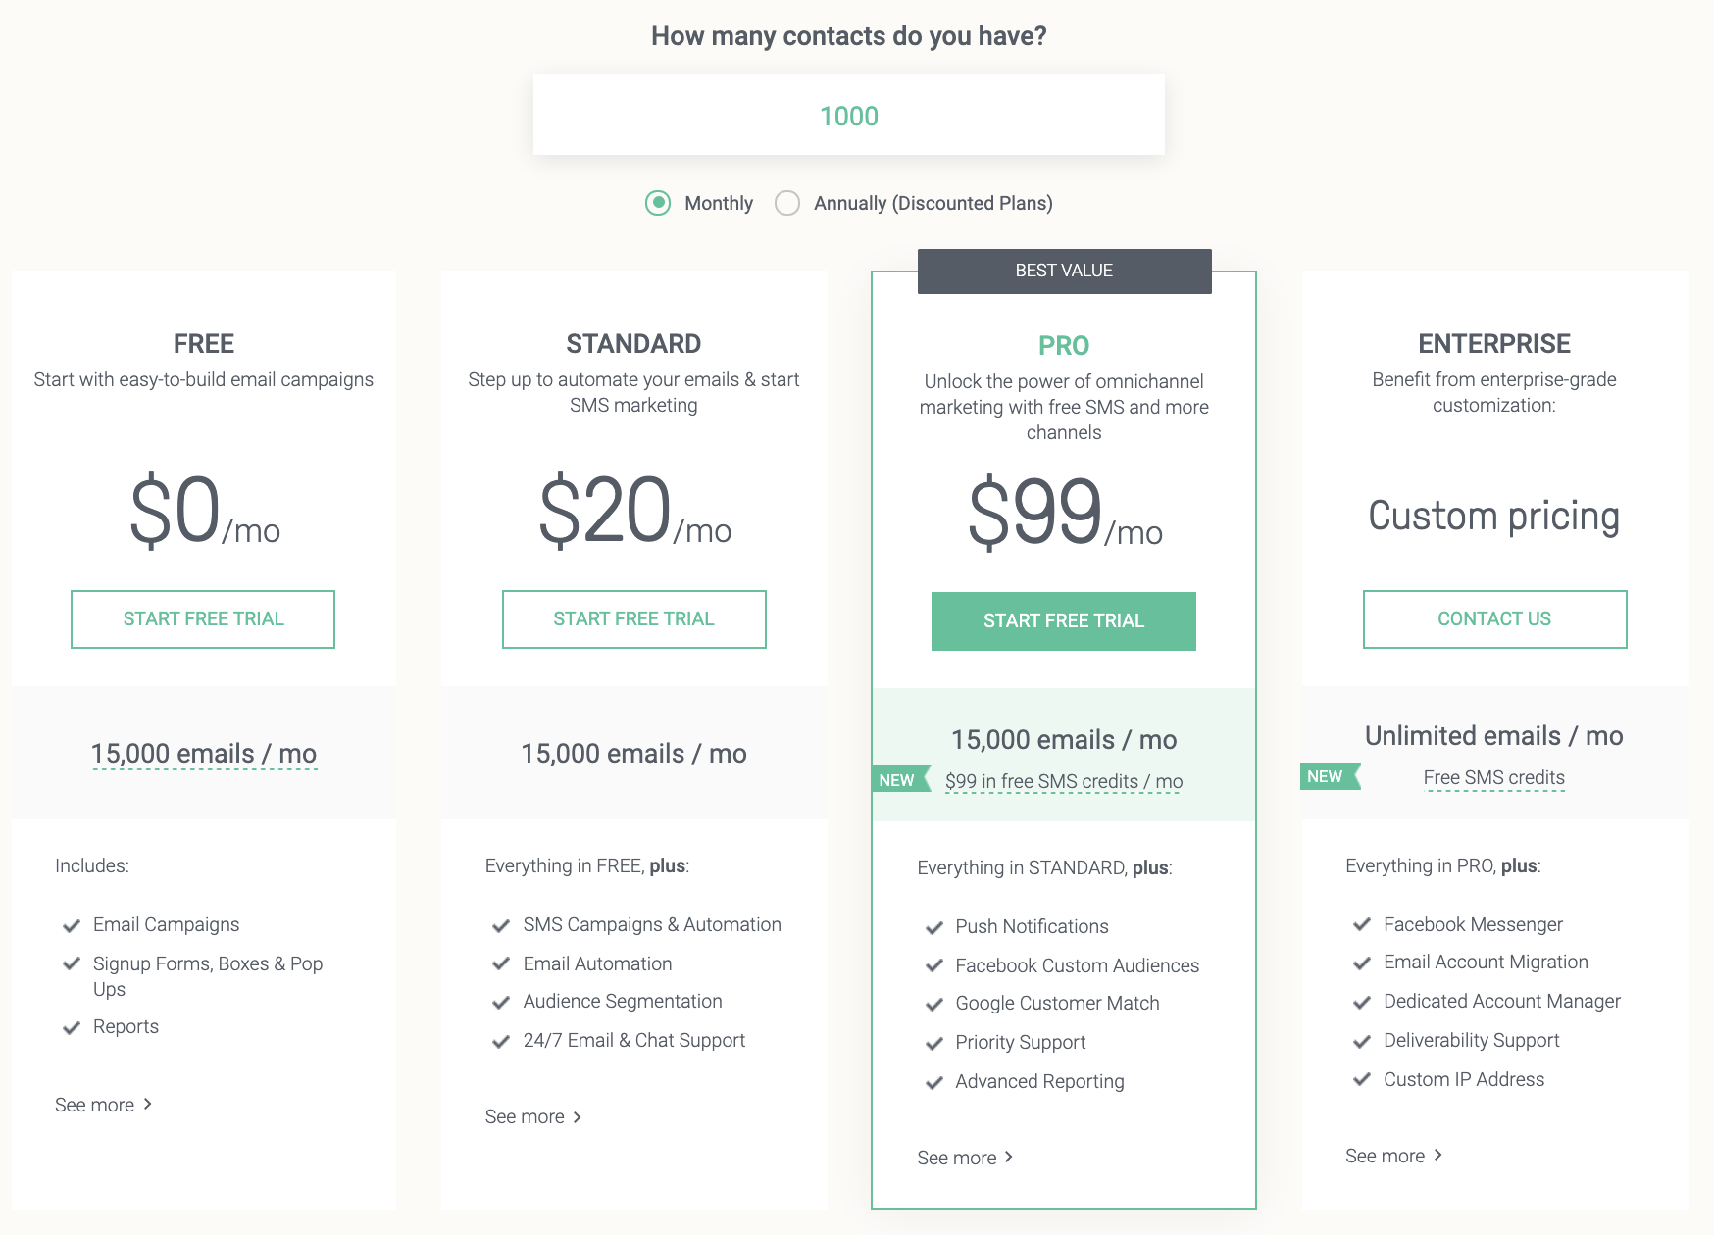The width and height of the screenshot is (1714, 1235).
Task: Click the NEW badge in Enterprise plan
Action: [1330, 776]
